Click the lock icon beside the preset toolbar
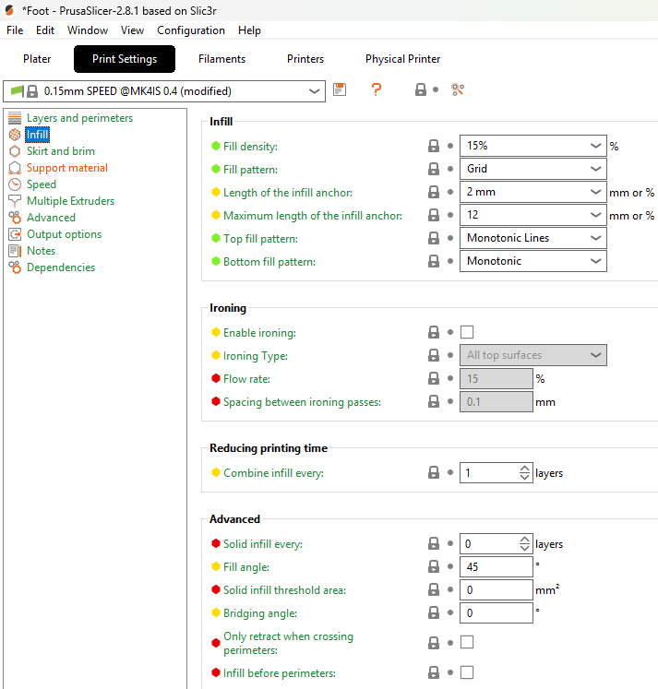Viewport: 658px width, 689px height. [421, 89]
